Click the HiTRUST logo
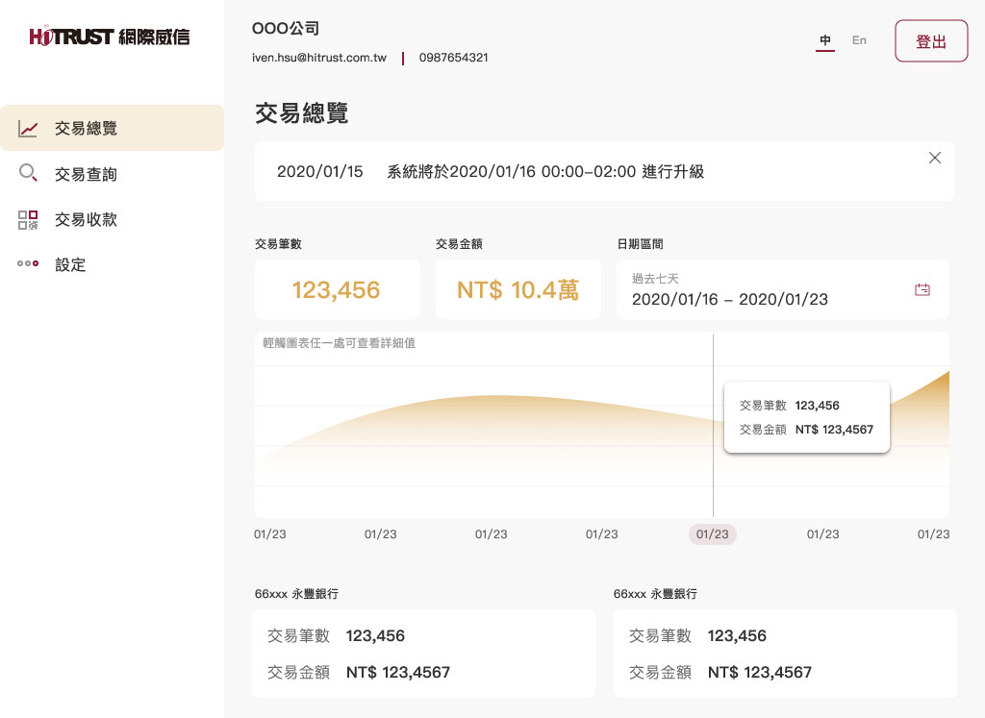 110,37
